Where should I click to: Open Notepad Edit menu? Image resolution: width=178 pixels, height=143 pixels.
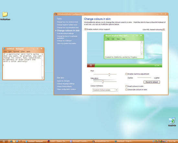[10, 52]
